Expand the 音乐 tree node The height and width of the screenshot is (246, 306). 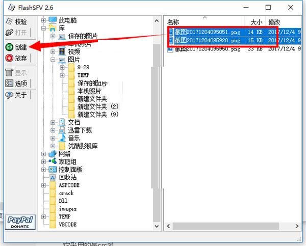[x=53, y=138]
